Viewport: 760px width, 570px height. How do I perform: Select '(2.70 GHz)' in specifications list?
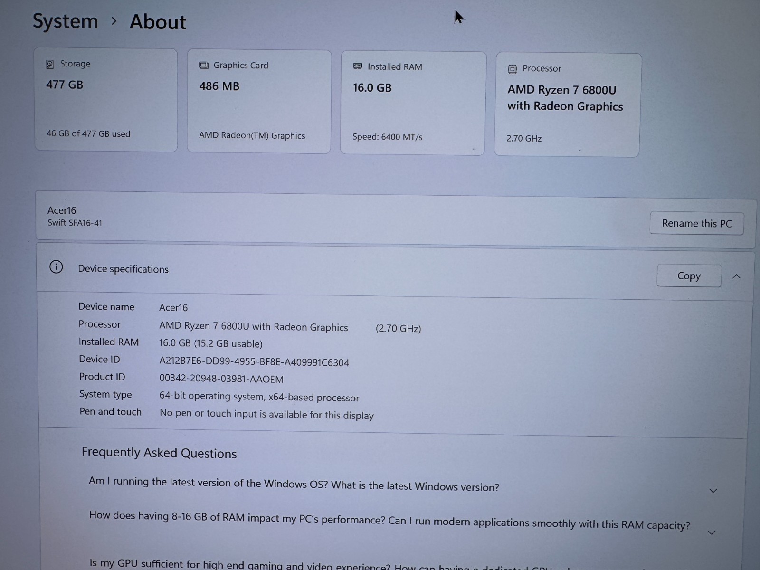coord(398,328)
